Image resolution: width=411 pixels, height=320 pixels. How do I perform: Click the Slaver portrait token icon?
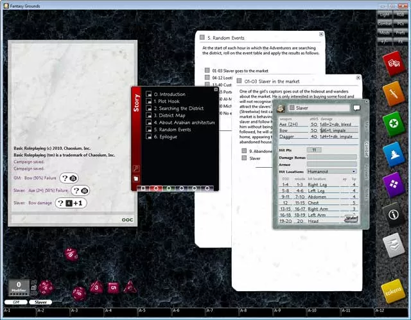tap(281, 108)
